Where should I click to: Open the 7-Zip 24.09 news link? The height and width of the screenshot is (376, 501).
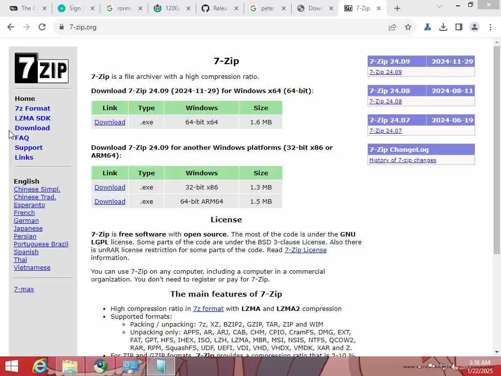tap(386, 72)
